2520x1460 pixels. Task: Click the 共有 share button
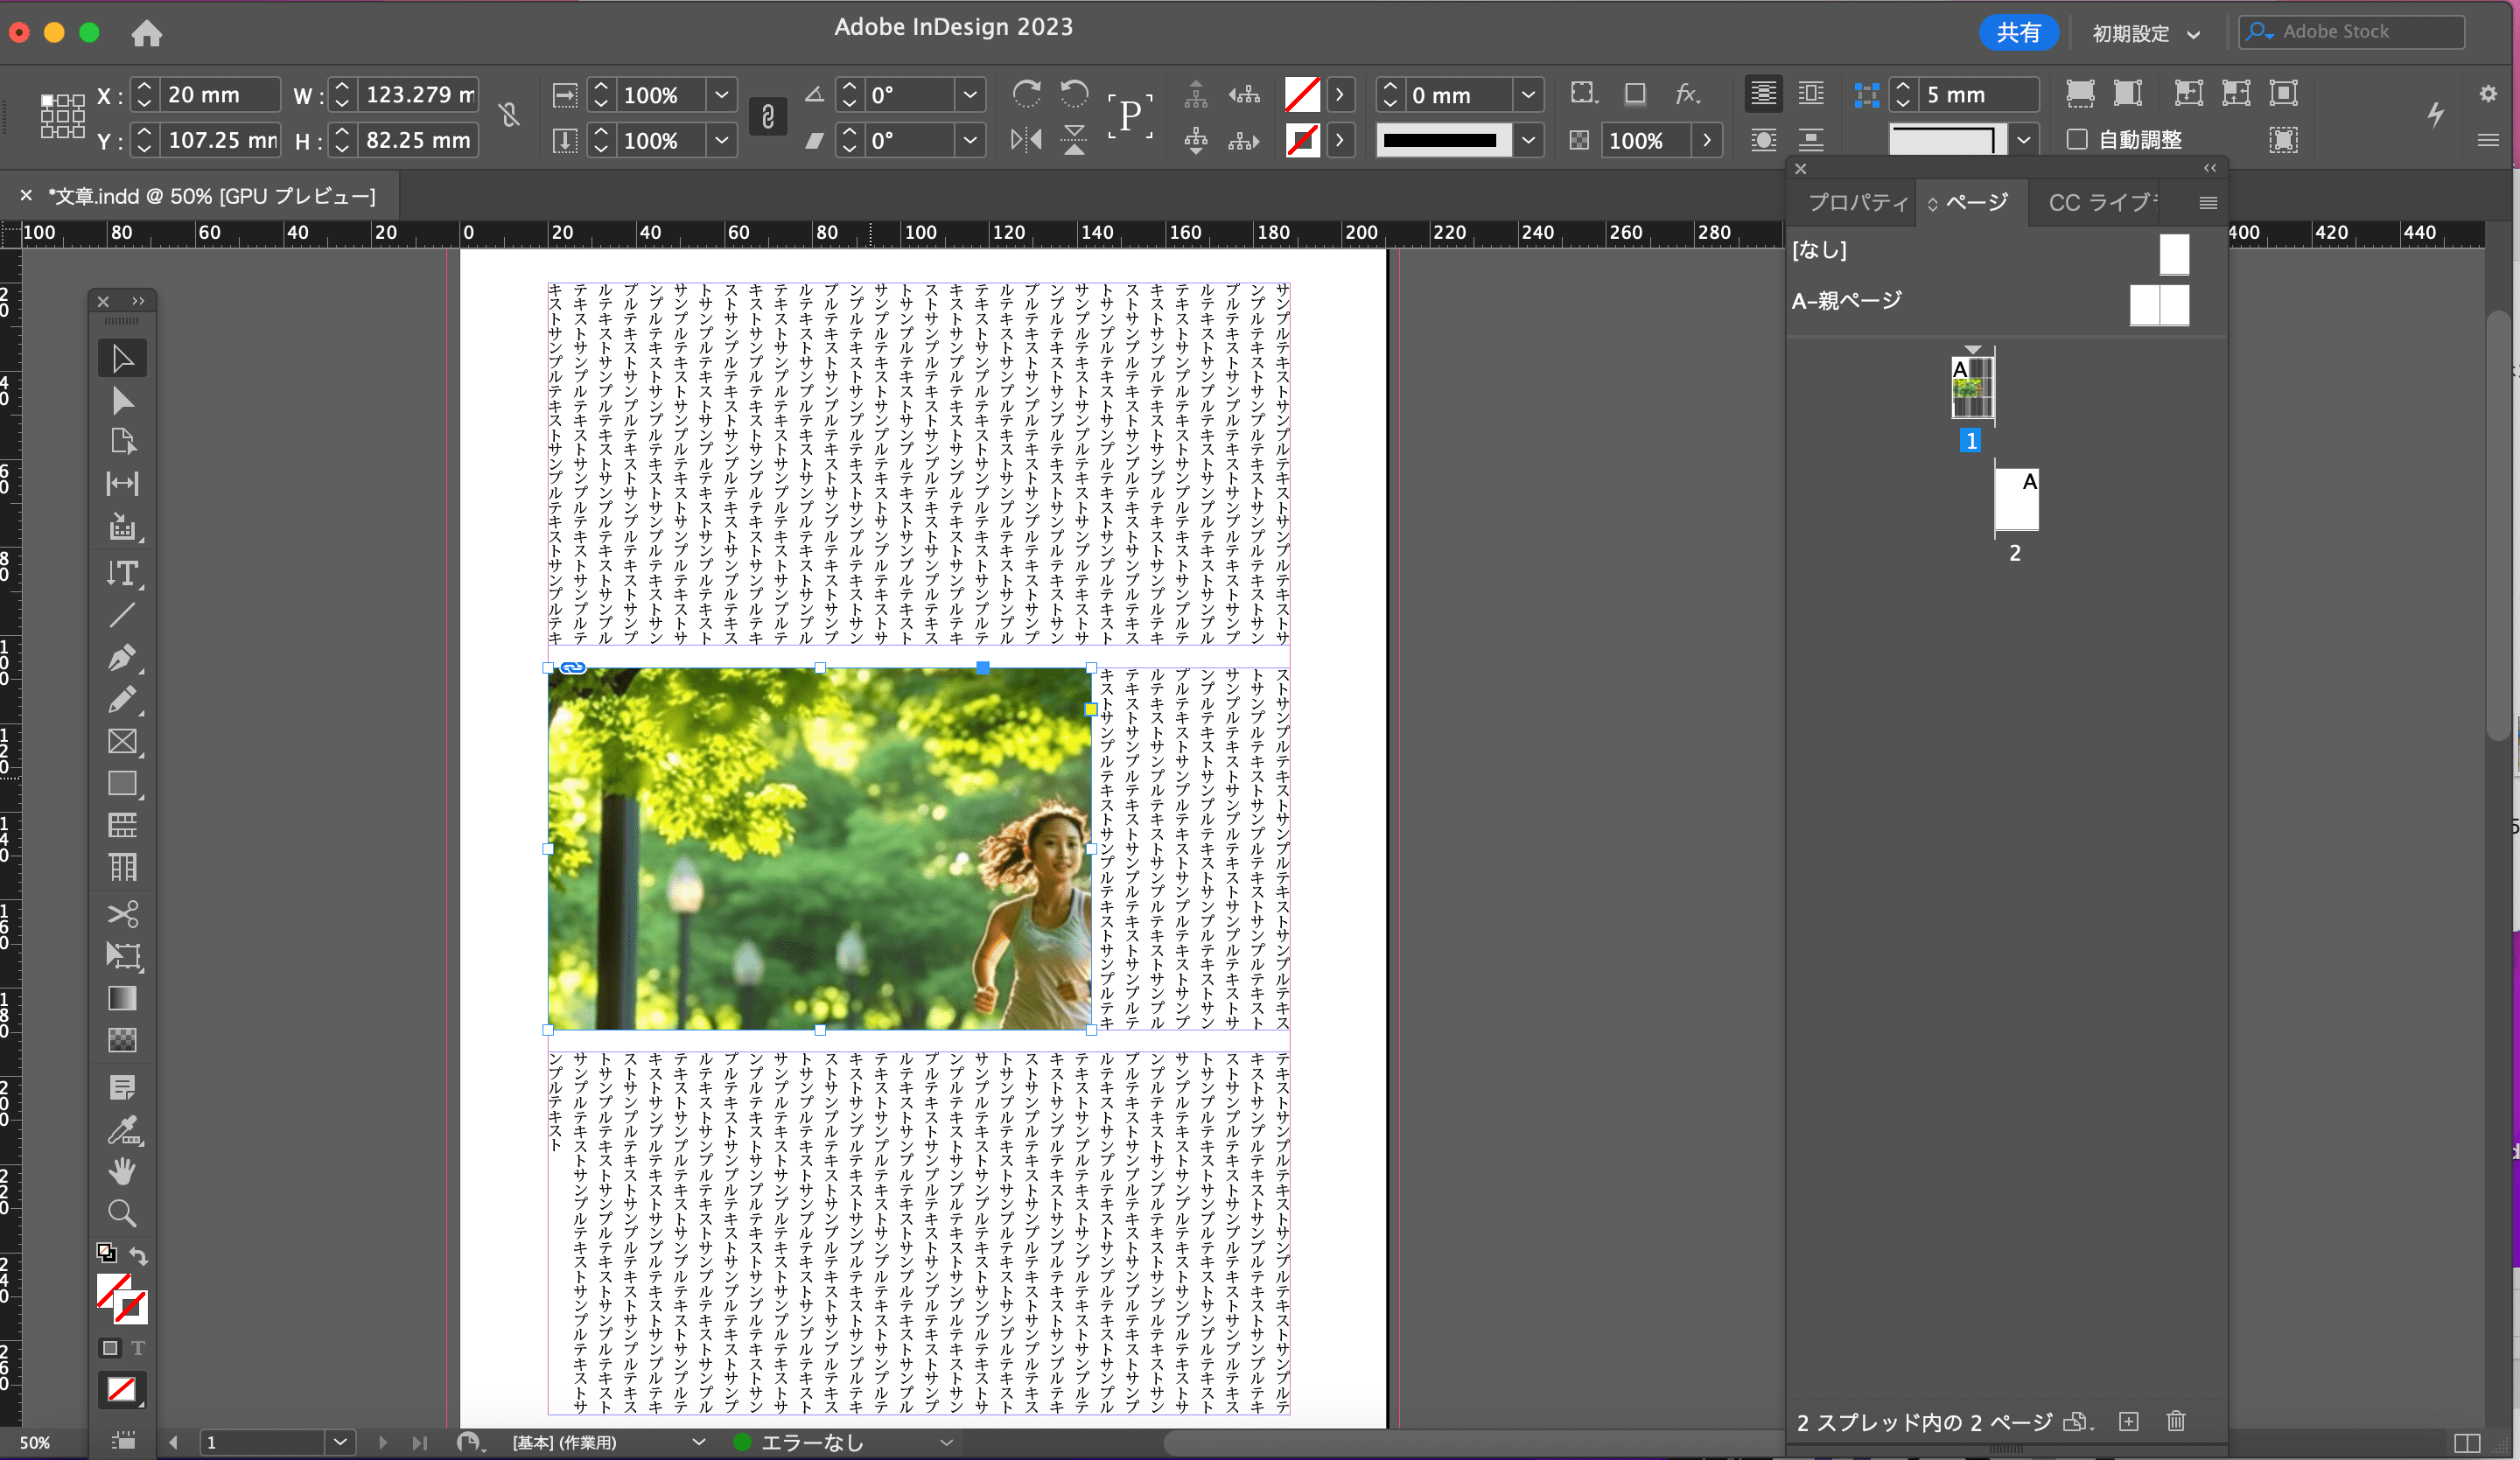2018,33
